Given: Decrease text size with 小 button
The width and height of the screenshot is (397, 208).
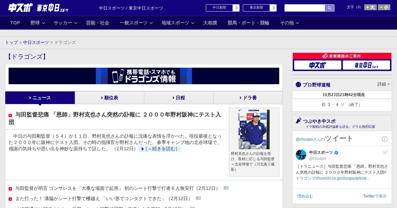Looking at the screenshot, I should point(384,7).
